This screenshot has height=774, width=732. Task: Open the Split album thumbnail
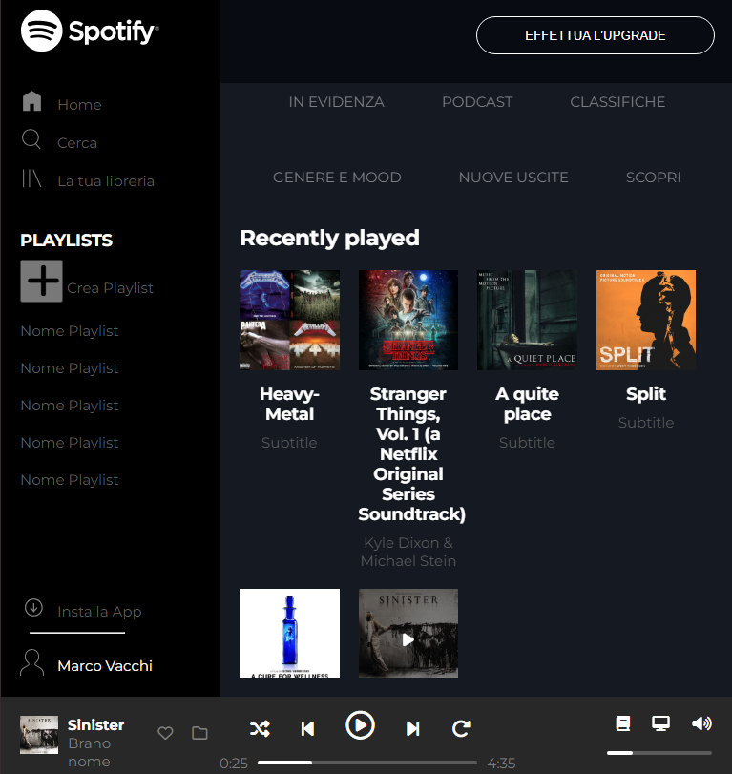tap(646, 320)
